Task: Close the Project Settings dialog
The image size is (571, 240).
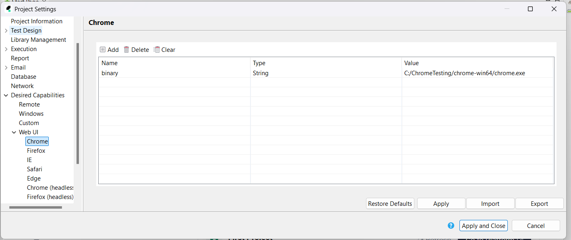Action: (554, 9)
